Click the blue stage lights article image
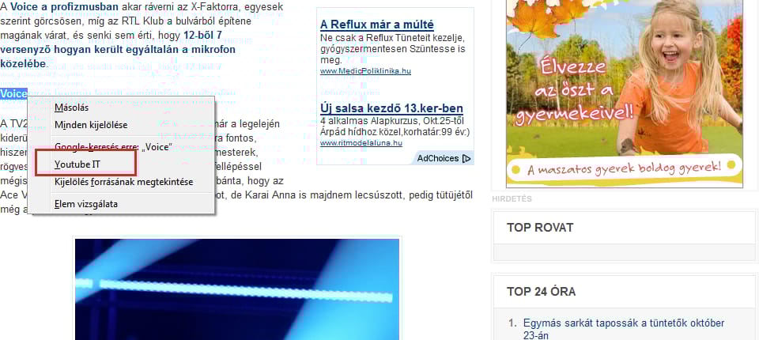This screenshot has width=759, height=340. pyautogui.click(x=237, y=289)
